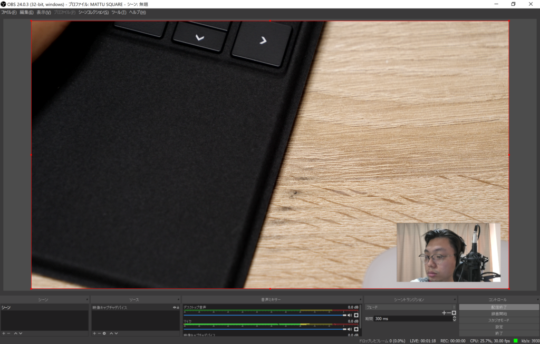Image resolution: width=540 pixels, height=344 pixels.
Task: Open transition properties gear icon
Action: (x=454, y=313)
